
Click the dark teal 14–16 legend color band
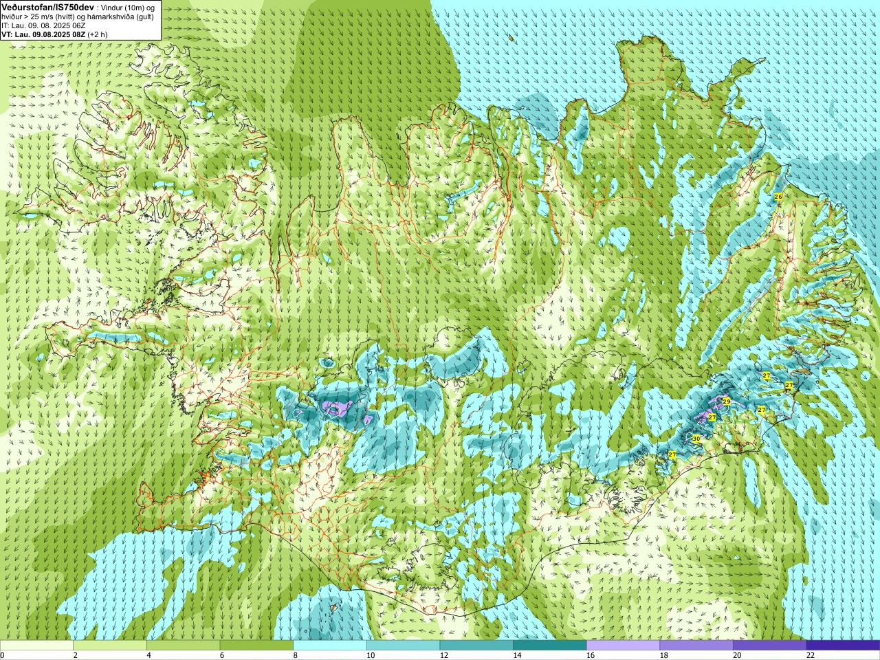[x=550, y=646]
